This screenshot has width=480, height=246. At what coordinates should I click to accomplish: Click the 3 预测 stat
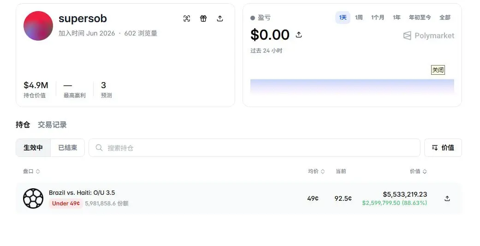[x=106, y=89]
